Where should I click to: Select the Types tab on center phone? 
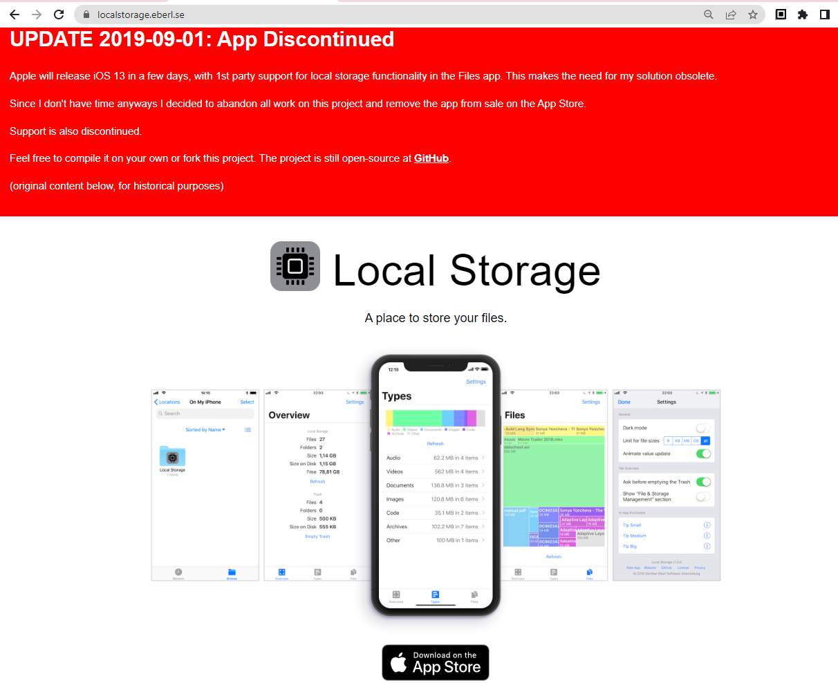[x=435, y=596]
